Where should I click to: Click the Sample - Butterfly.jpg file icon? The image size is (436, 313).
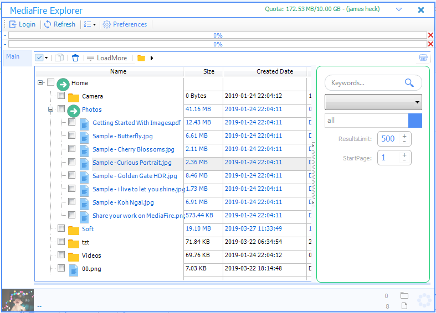84,138
